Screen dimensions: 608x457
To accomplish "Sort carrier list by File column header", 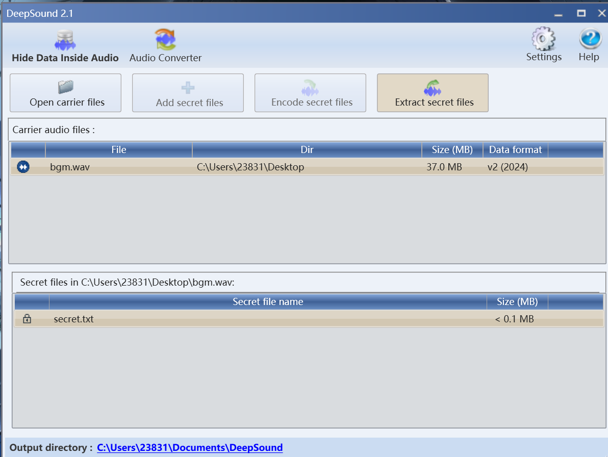I will [119, 149].
